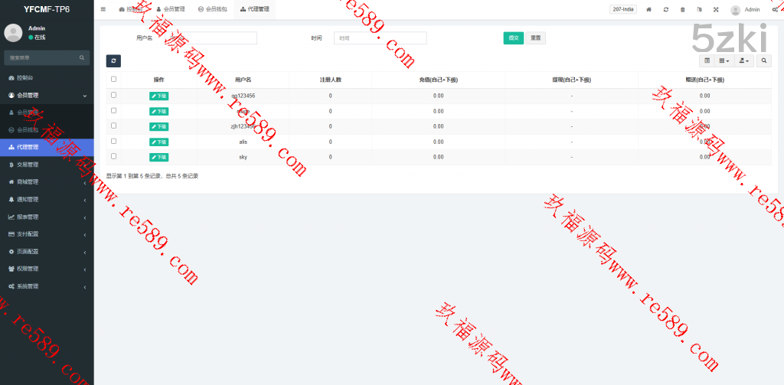This screenshot has width=784, height=385.
Task: Expand the 通知管理 sidebar menu
Action: tap(47, 200)
